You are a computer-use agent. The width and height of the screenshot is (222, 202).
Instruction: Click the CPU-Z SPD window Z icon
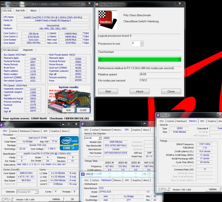(x=83, y=124)
